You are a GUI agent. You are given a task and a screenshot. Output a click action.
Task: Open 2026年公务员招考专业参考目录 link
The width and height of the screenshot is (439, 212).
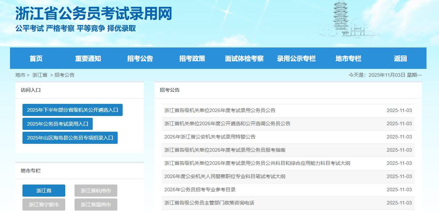[x=200, y=190]
